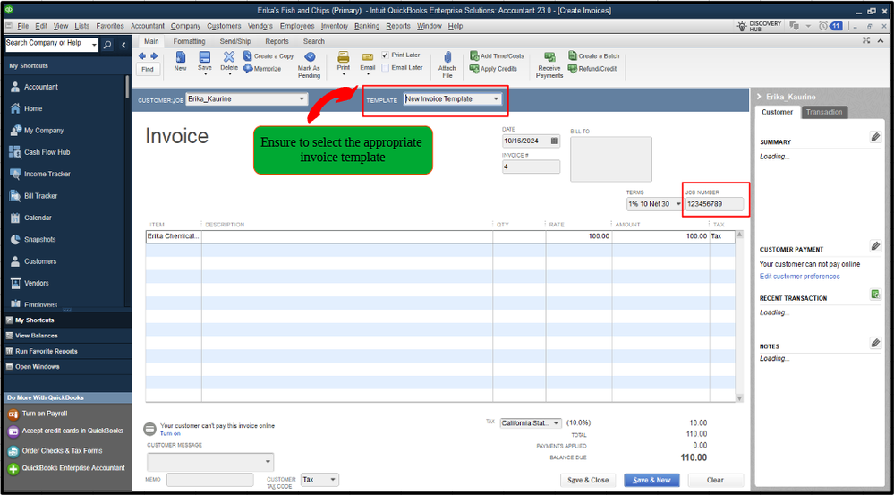Click the Bill To address box

point(610,158)
